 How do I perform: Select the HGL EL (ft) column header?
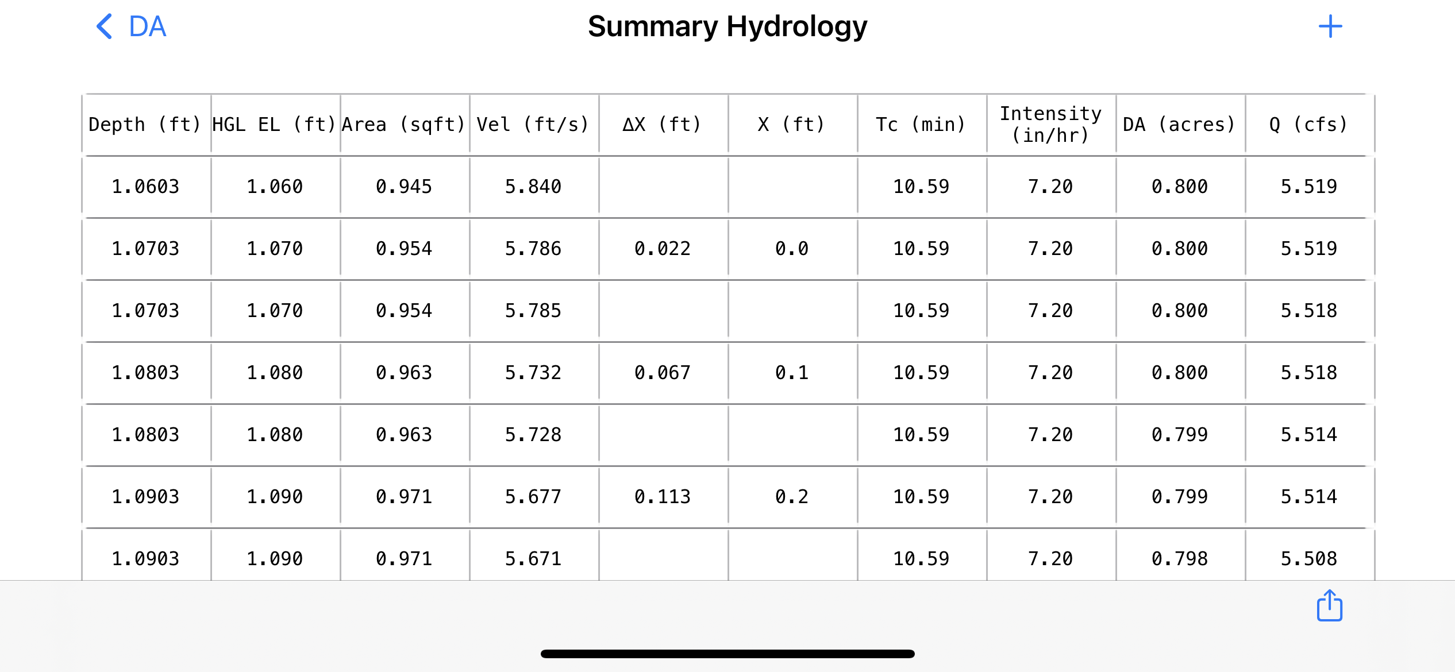pos(274,124)
